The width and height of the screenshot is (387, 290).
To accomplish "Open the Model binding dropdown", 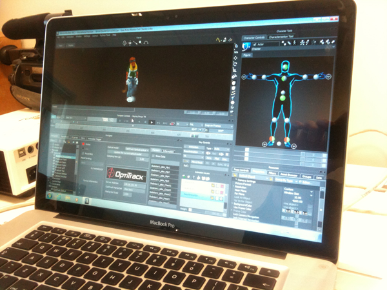I will [x=92, y=163].
